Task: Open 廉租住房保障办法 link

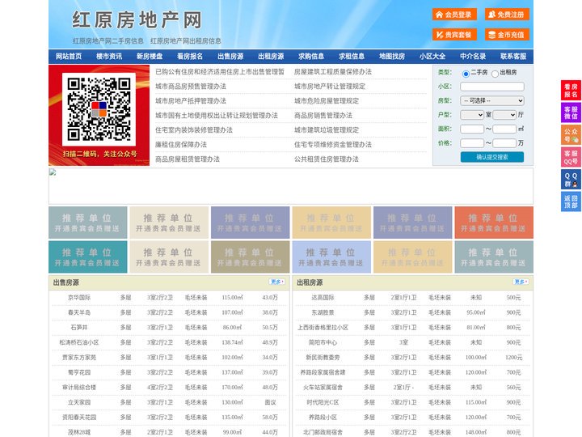Action: 181,145
